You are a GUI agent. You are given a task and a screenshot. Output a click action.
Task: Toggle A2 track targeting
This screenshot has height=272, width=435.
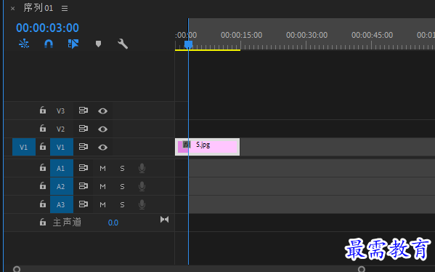click(62, 186)
